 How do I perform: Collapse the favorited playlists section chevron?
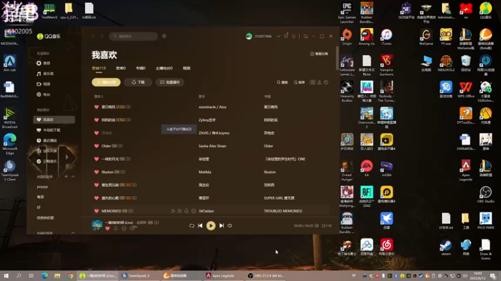(73, 233)
